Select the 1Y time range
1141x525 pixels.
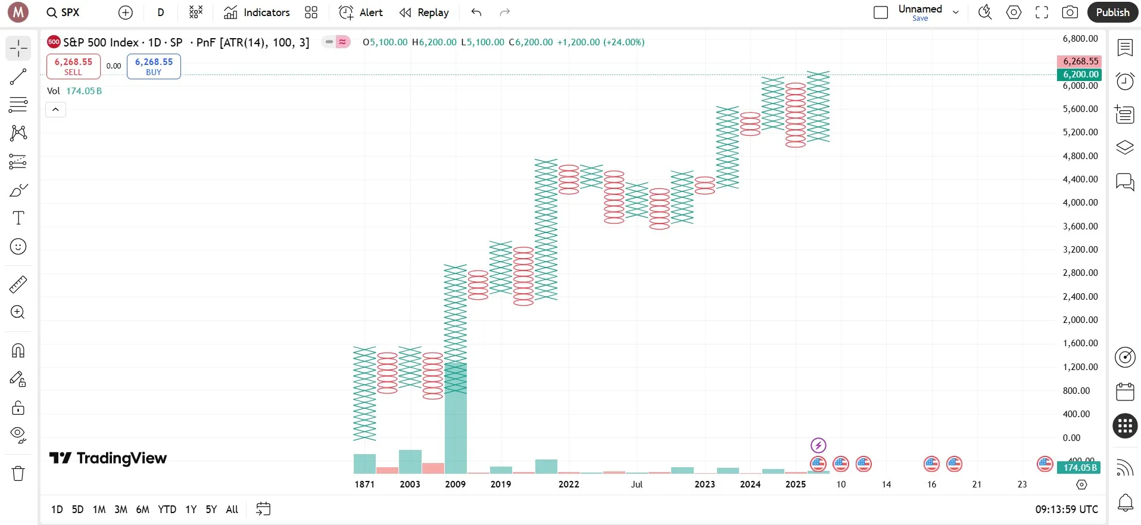(x=191, y=510)
